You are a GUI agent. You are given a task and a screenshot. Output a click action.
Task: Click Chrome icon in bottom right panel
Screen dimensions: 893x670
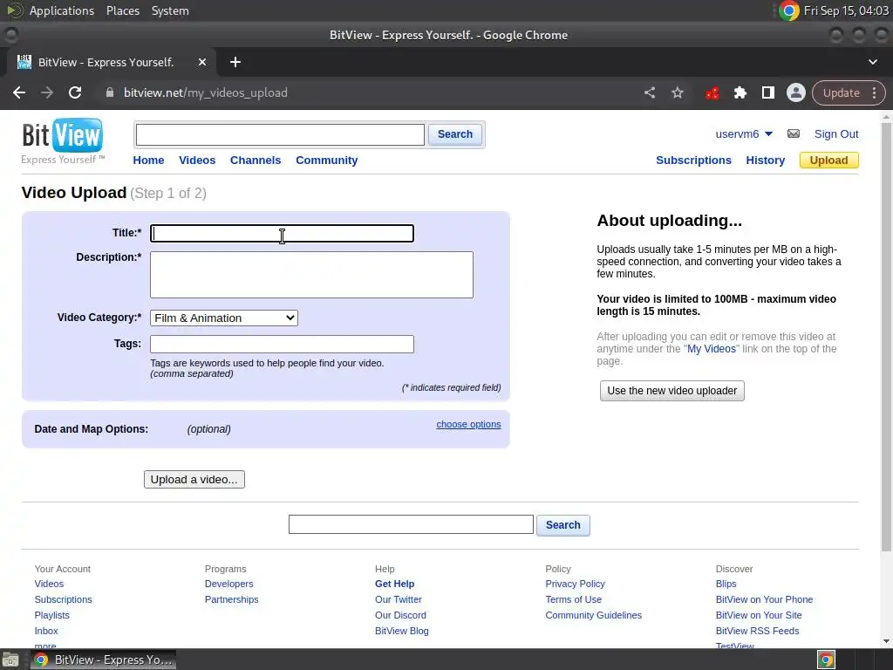tap(826, 660)
